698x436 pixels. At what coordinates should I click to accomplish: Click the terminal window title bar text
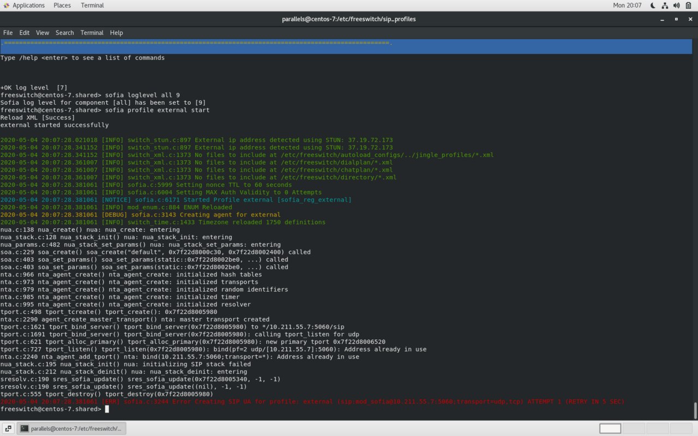pyautogui.click(x=349, y=19)
